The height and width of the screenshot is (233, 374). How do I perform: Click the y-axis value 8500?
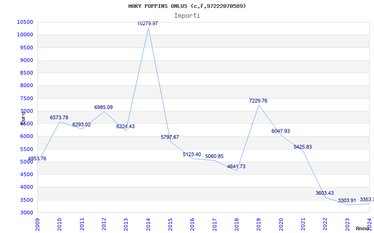point(26,73)
